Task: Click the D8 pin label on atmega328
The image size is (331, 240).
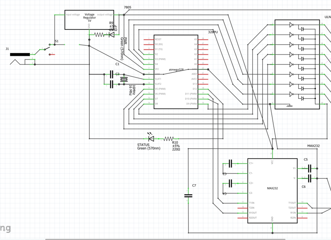Action: point(156,104)
